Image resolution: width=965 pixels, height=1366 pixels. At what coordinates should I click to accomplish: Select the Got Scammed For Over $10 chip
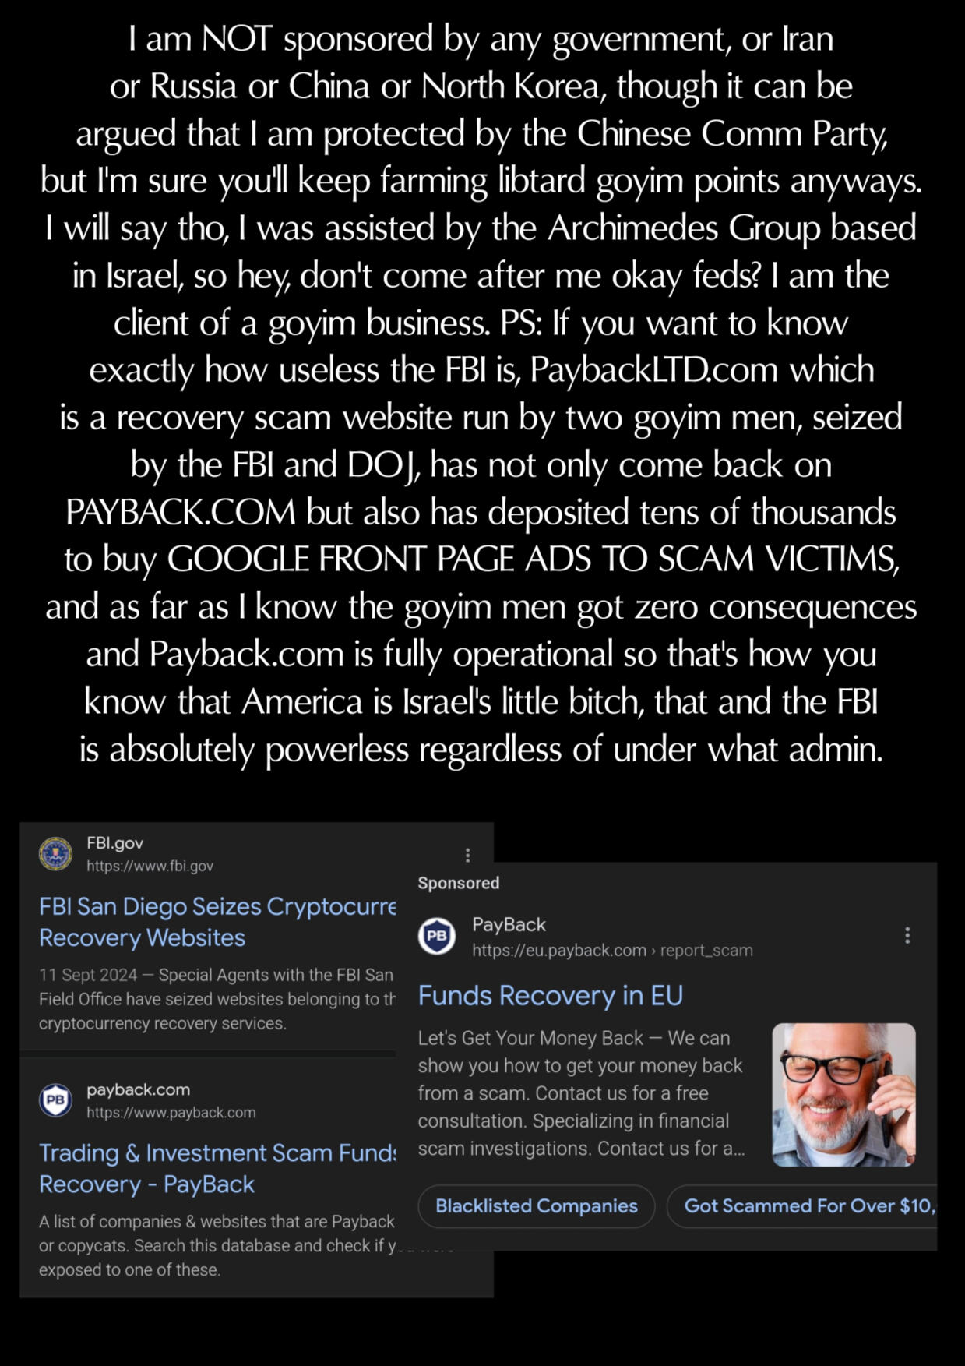coord(802,1206)
